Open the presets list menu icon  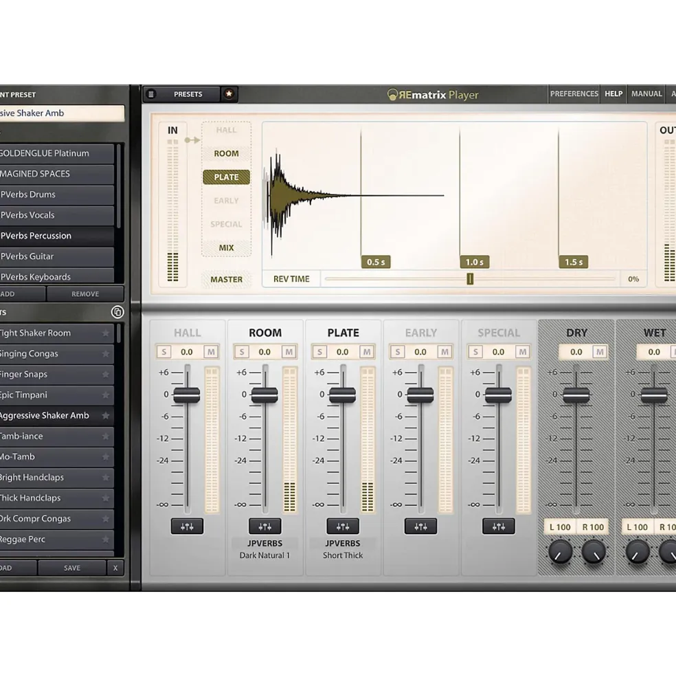151,93
